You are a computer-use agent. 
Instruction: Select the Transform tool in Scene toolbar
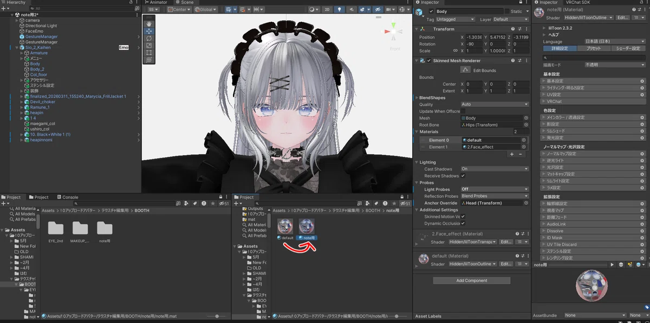coord(149,60)
